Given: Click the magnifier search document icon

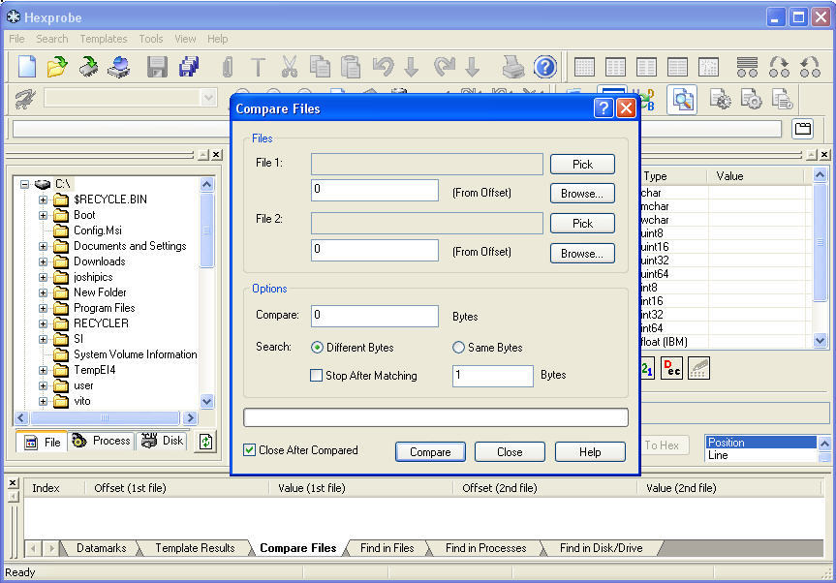Looking at the screenshot, I should tap(683, 100).
